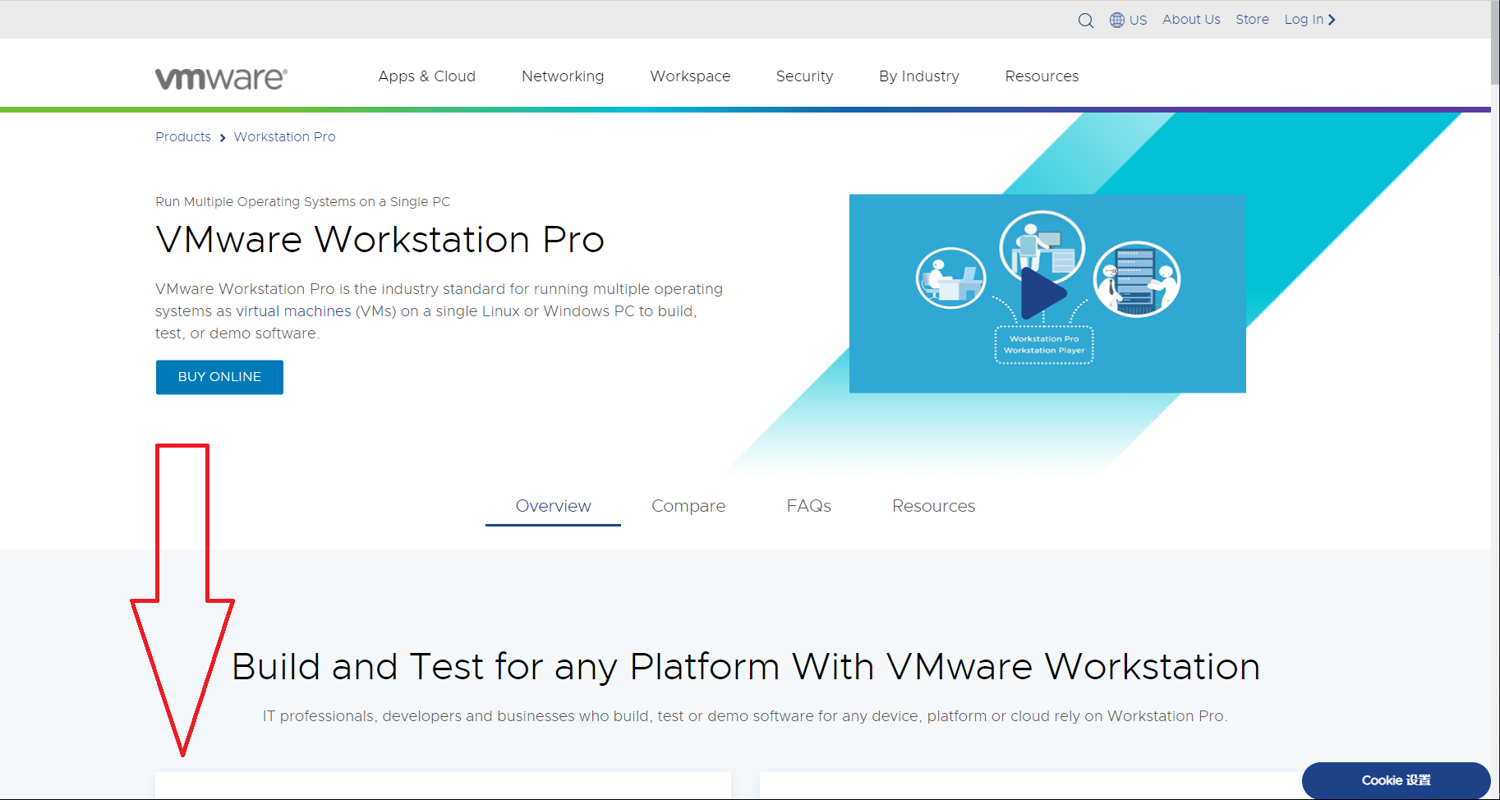Click 'Run Multiple Operating Systems' tagline
The width and height of the screenshot is (1500, 800).
tap(302, 201)
